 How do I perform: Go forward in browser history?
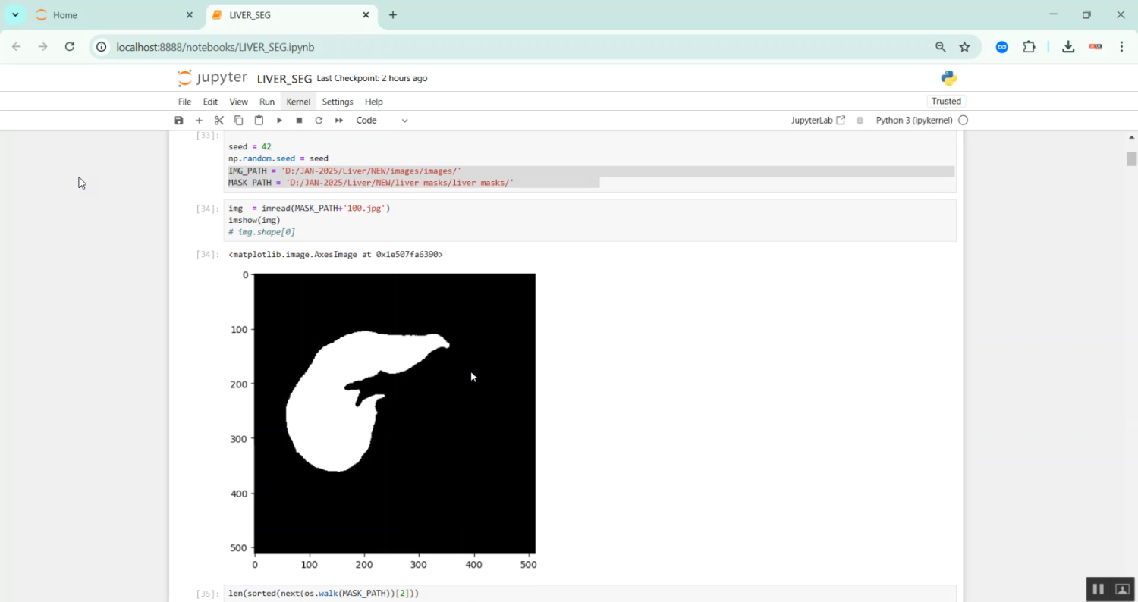pyautogui.click(x=43, y=47)
